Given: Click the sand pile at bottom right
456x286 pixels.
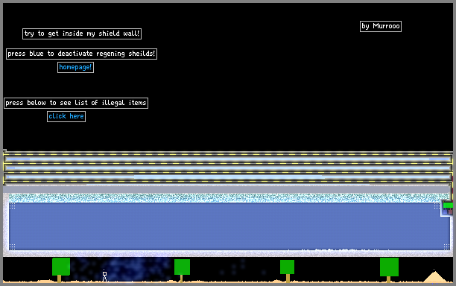Looking at the screenshot, I should pyautogui.click(x=434, y=278).
